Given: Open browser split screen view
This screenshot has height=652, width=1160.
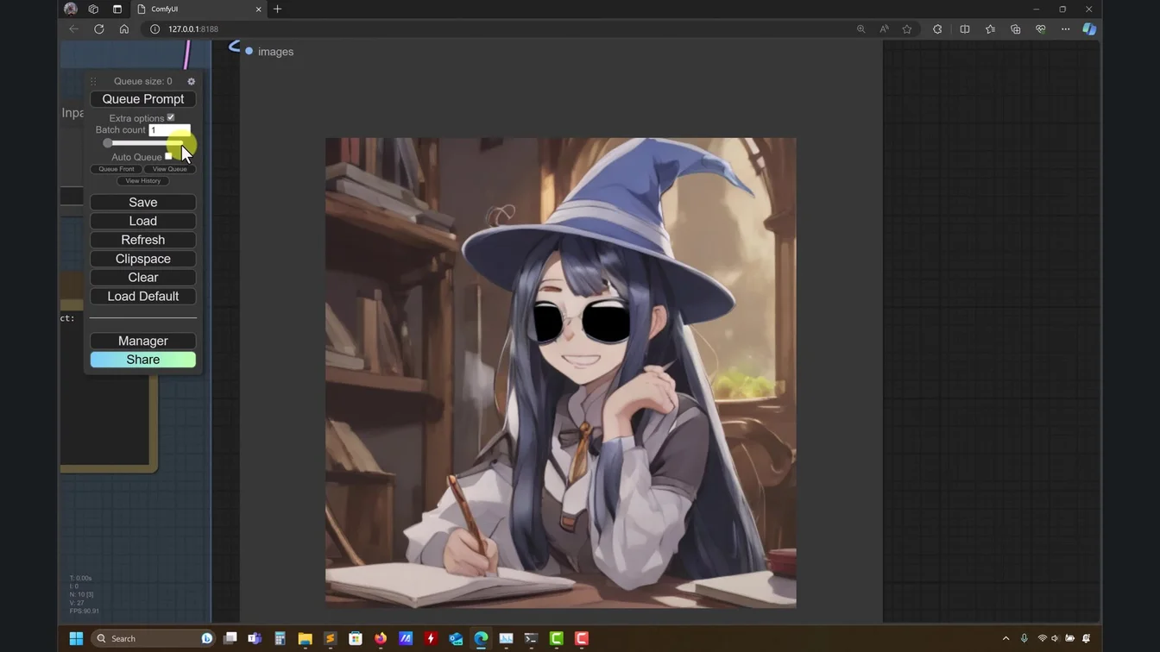Looking at the screenshot, I should [965, 29].
